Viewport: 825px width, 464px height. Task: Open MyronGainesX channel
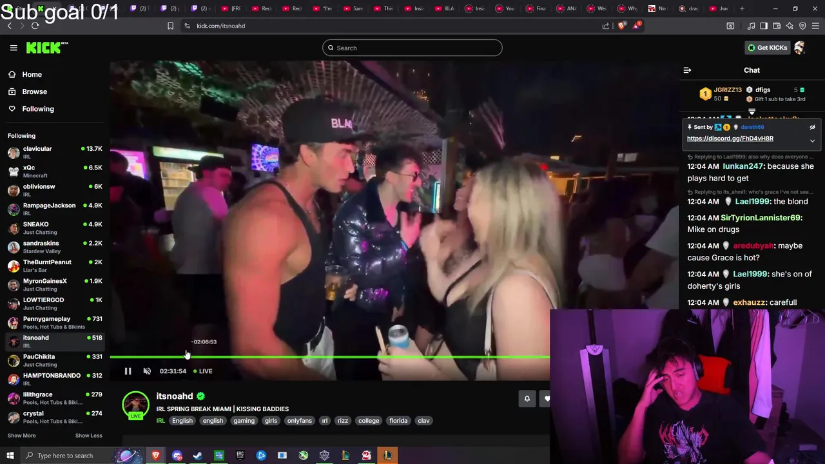(x=55, y=284)
